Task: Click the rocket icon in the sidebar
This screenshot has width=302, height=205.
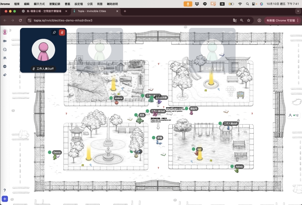Action: click(x=5, y=75)
